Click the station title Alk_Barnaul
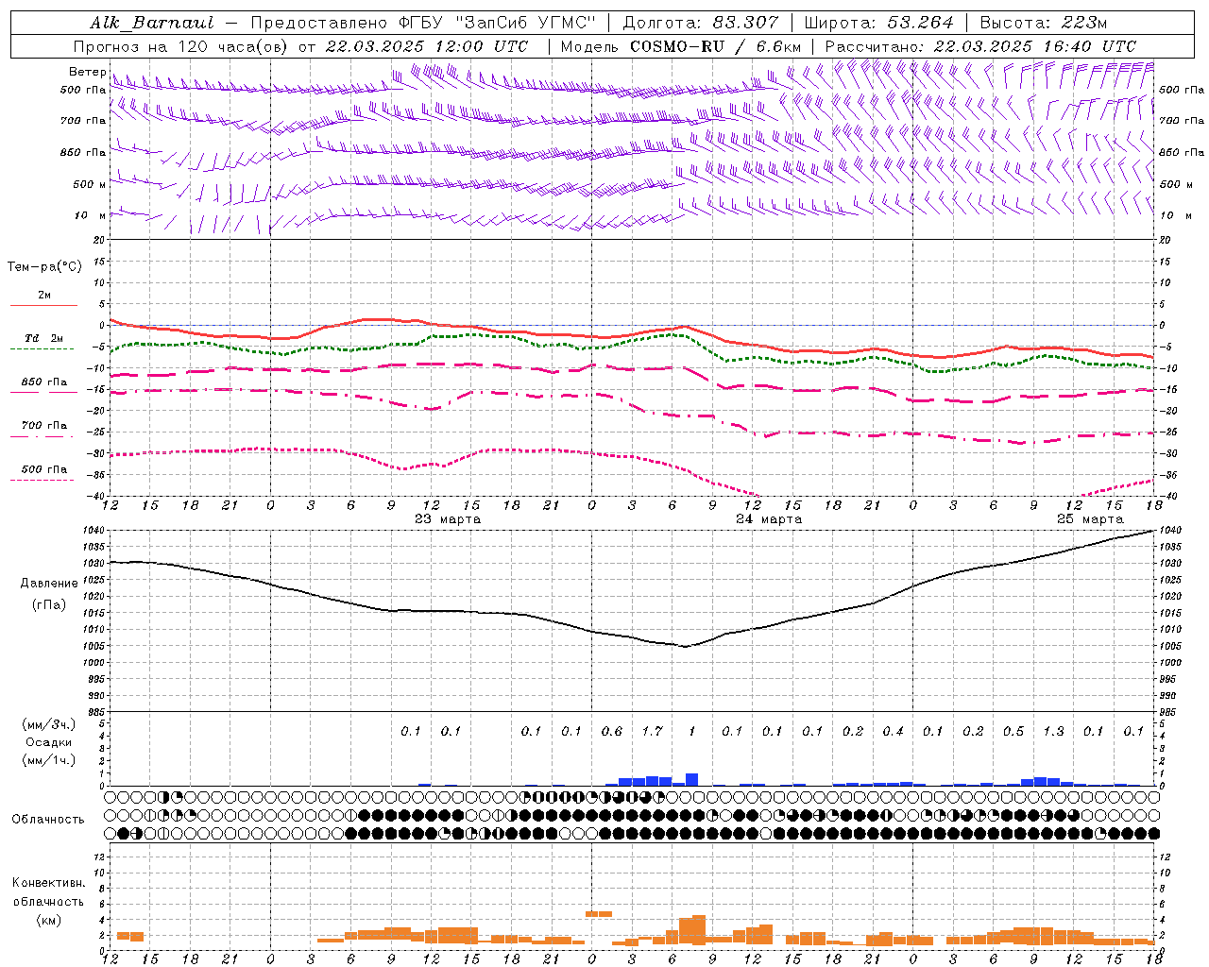Image resolution: width=1209 pixels, height=967 pixels. coord(152,23)
